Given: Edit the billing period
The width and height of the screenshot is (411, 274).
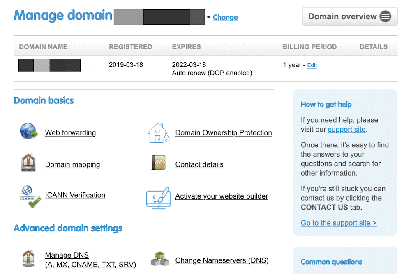Looking at the screenshot, I should 312,65.
